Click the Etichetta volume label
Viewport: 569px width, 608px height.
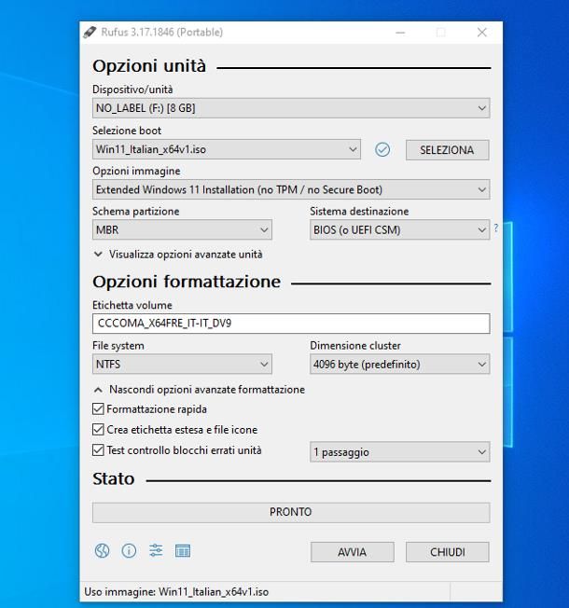(132, 305)
